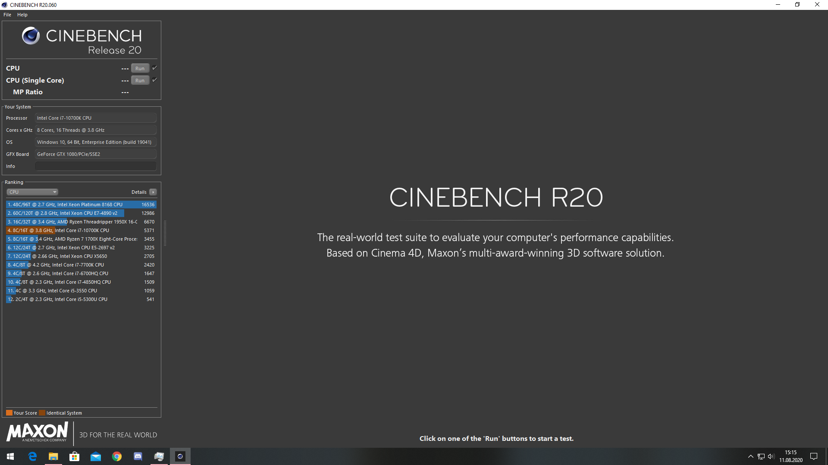Image resolution: width=828 pixels, height=465 pixels.
Task: Select ranking row Intel Core i5-5300U
Action: (x=81, y=299)
